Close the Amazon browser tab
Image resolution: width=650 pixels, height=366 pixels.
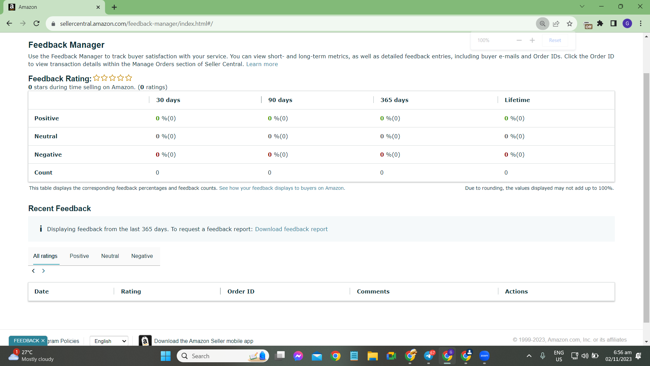[x=98, y=7]
